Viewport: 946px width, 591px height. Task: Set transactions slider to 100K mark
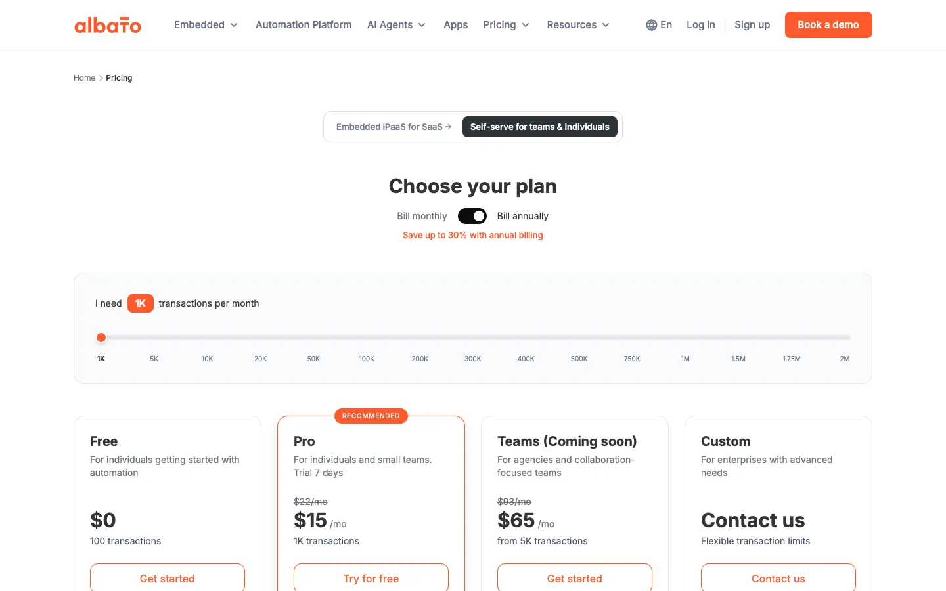[367, 338]
